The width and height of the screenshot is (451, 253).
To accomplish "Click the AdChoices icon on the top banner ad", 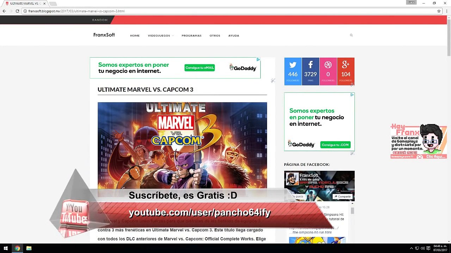I will [x=258, y=60].
